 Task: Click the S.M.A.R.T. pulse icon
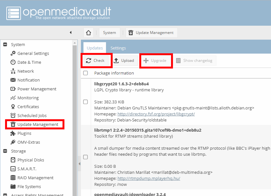(x=13, y=169)
